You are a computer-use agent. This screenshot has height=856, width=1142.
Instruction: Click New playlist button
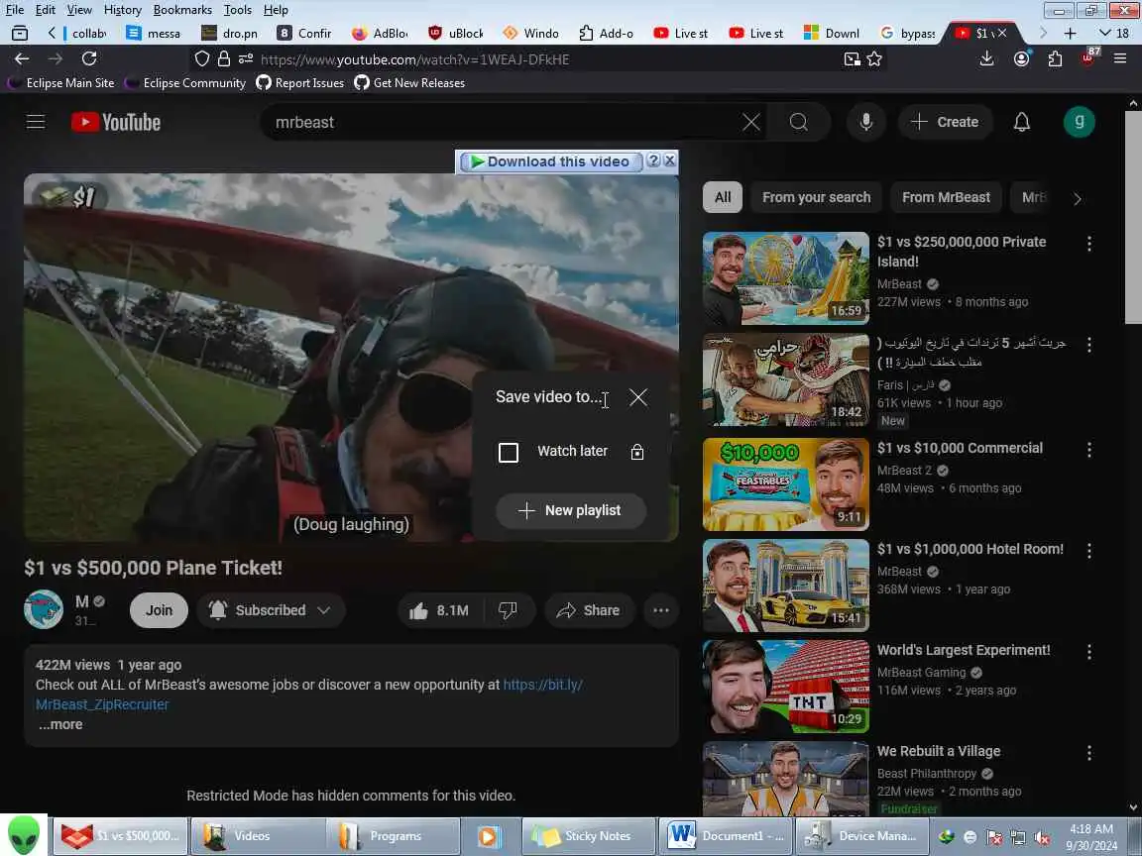pyautogui.click(x=570, y=511)
